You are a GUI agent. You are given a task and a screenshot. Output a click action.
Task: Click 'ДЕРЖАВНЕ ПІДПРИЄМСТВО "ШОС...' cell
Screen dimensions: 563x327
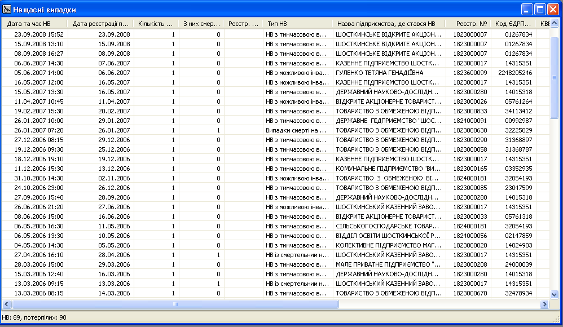point(390,121)
